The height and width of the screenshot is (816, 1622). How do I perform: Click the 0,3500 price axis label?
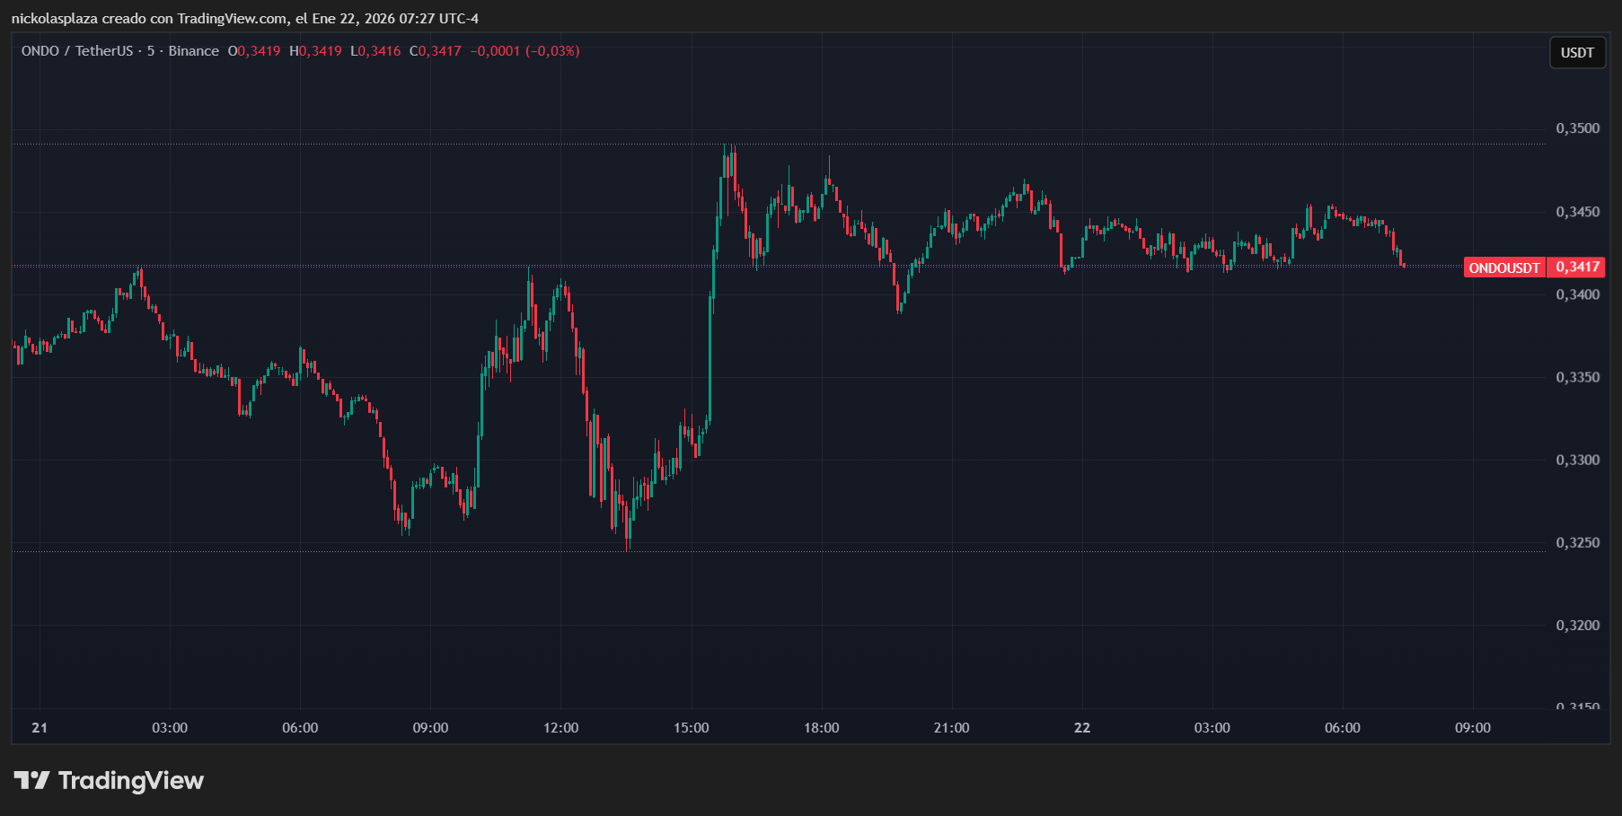(1577, 128)
